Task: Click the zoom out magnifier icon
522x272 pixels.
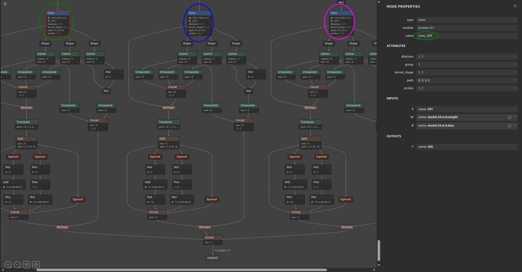Action: pos(17,265)
